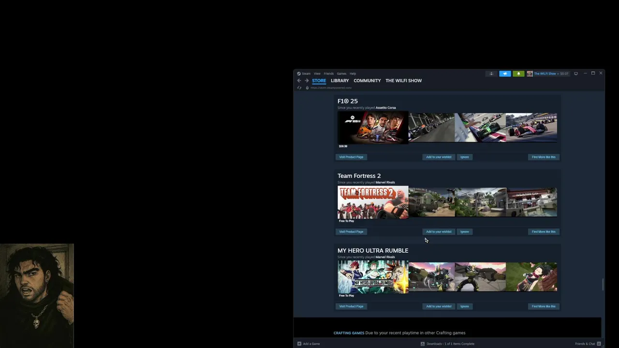
Task: Click the store page vertical scrollbar thumb
Action: [x=603, y=285]
